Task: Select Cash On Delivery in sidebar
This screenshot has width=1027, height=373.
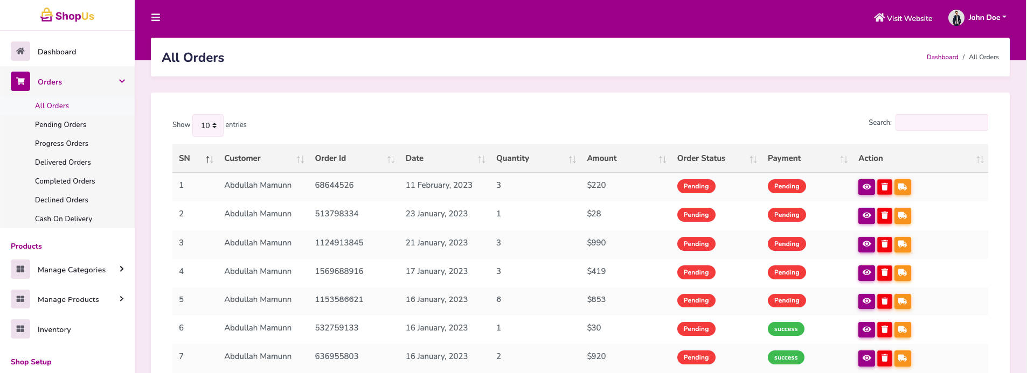Action: [64, 219]
